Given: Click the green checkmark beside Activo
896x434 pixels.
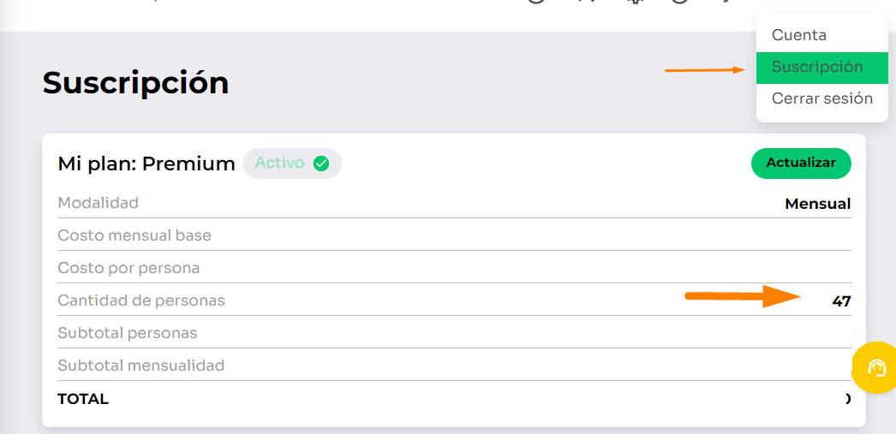Looking at the screenshot, I should (x=321, y=163).
